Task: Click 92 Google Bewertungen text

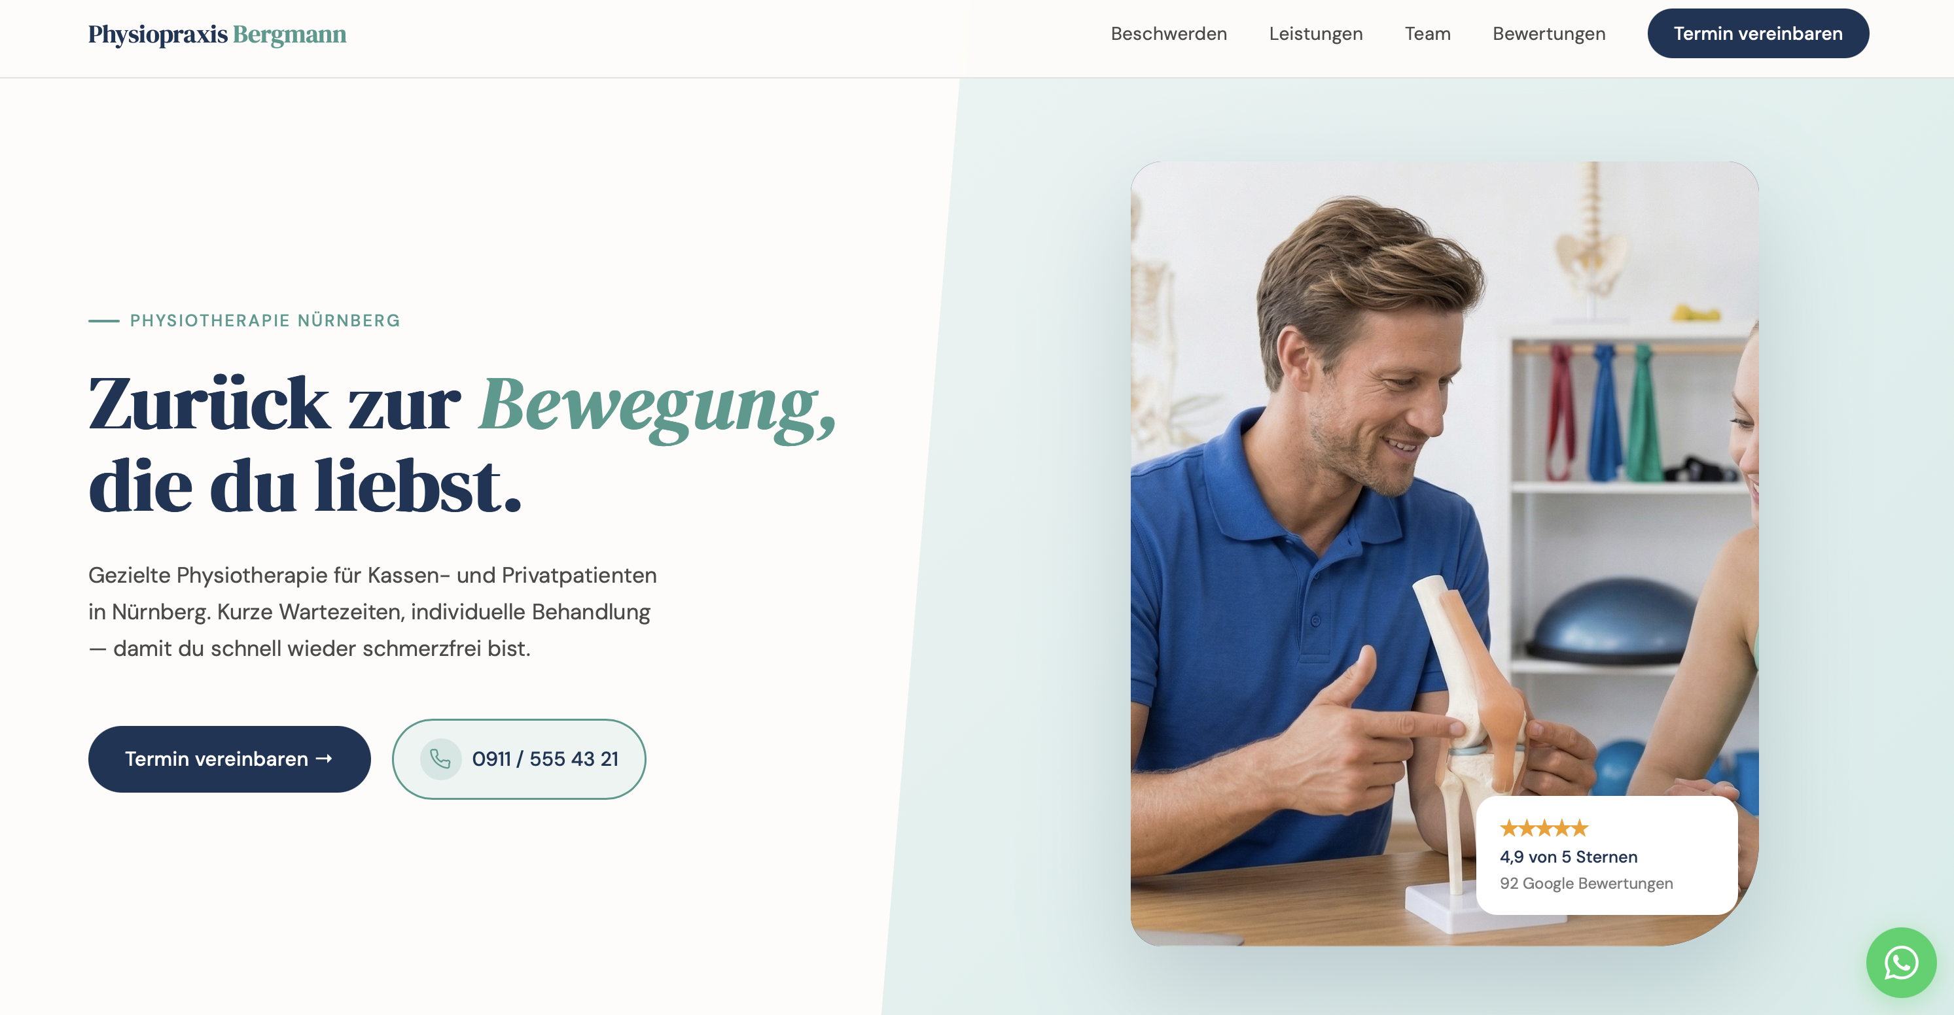Action: [x=1586, y=883]
